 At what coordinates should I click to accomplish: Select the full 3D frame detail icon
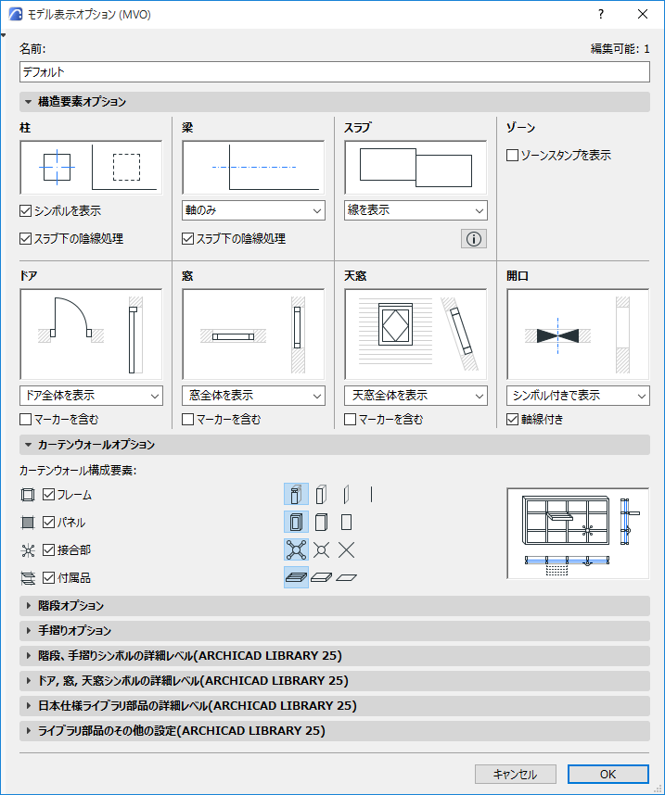click(x=296, y=495)
